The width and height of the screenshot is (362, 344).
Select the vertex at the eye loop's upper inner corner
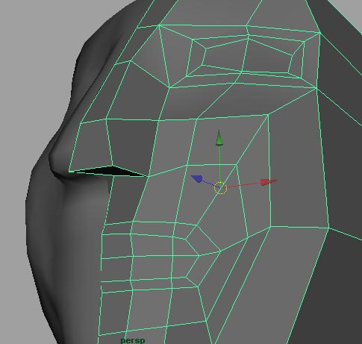pos(159,25)
